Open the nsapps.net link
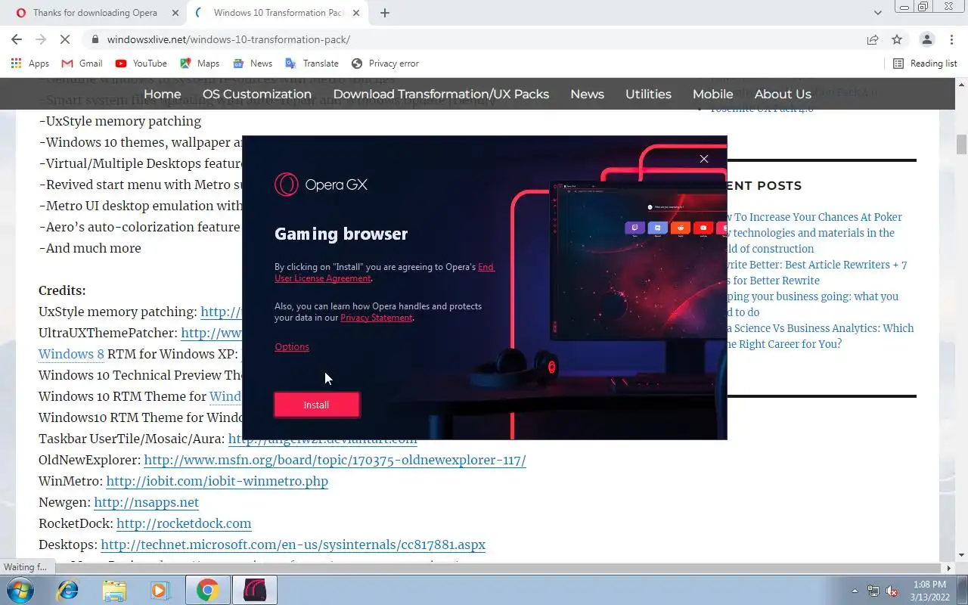The image size is (968, 605). point(147,502)
